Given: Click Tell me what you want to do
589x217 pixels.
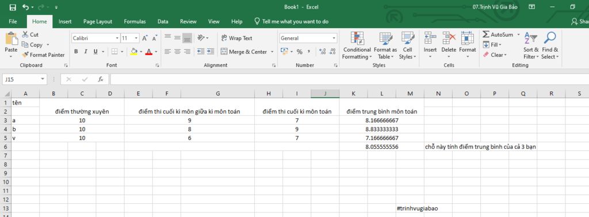Looking at the screenshot, I should pyautogui.click(x=292, y=21).
